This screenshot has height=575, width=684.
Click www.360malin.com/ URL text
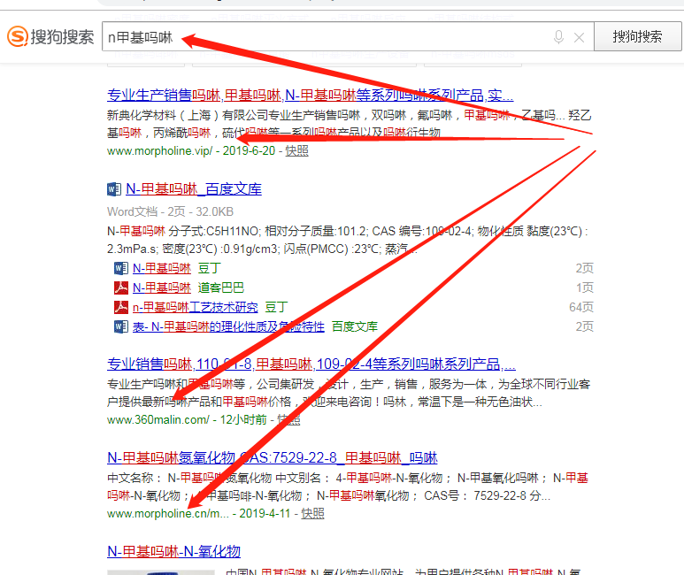point(158,419)
